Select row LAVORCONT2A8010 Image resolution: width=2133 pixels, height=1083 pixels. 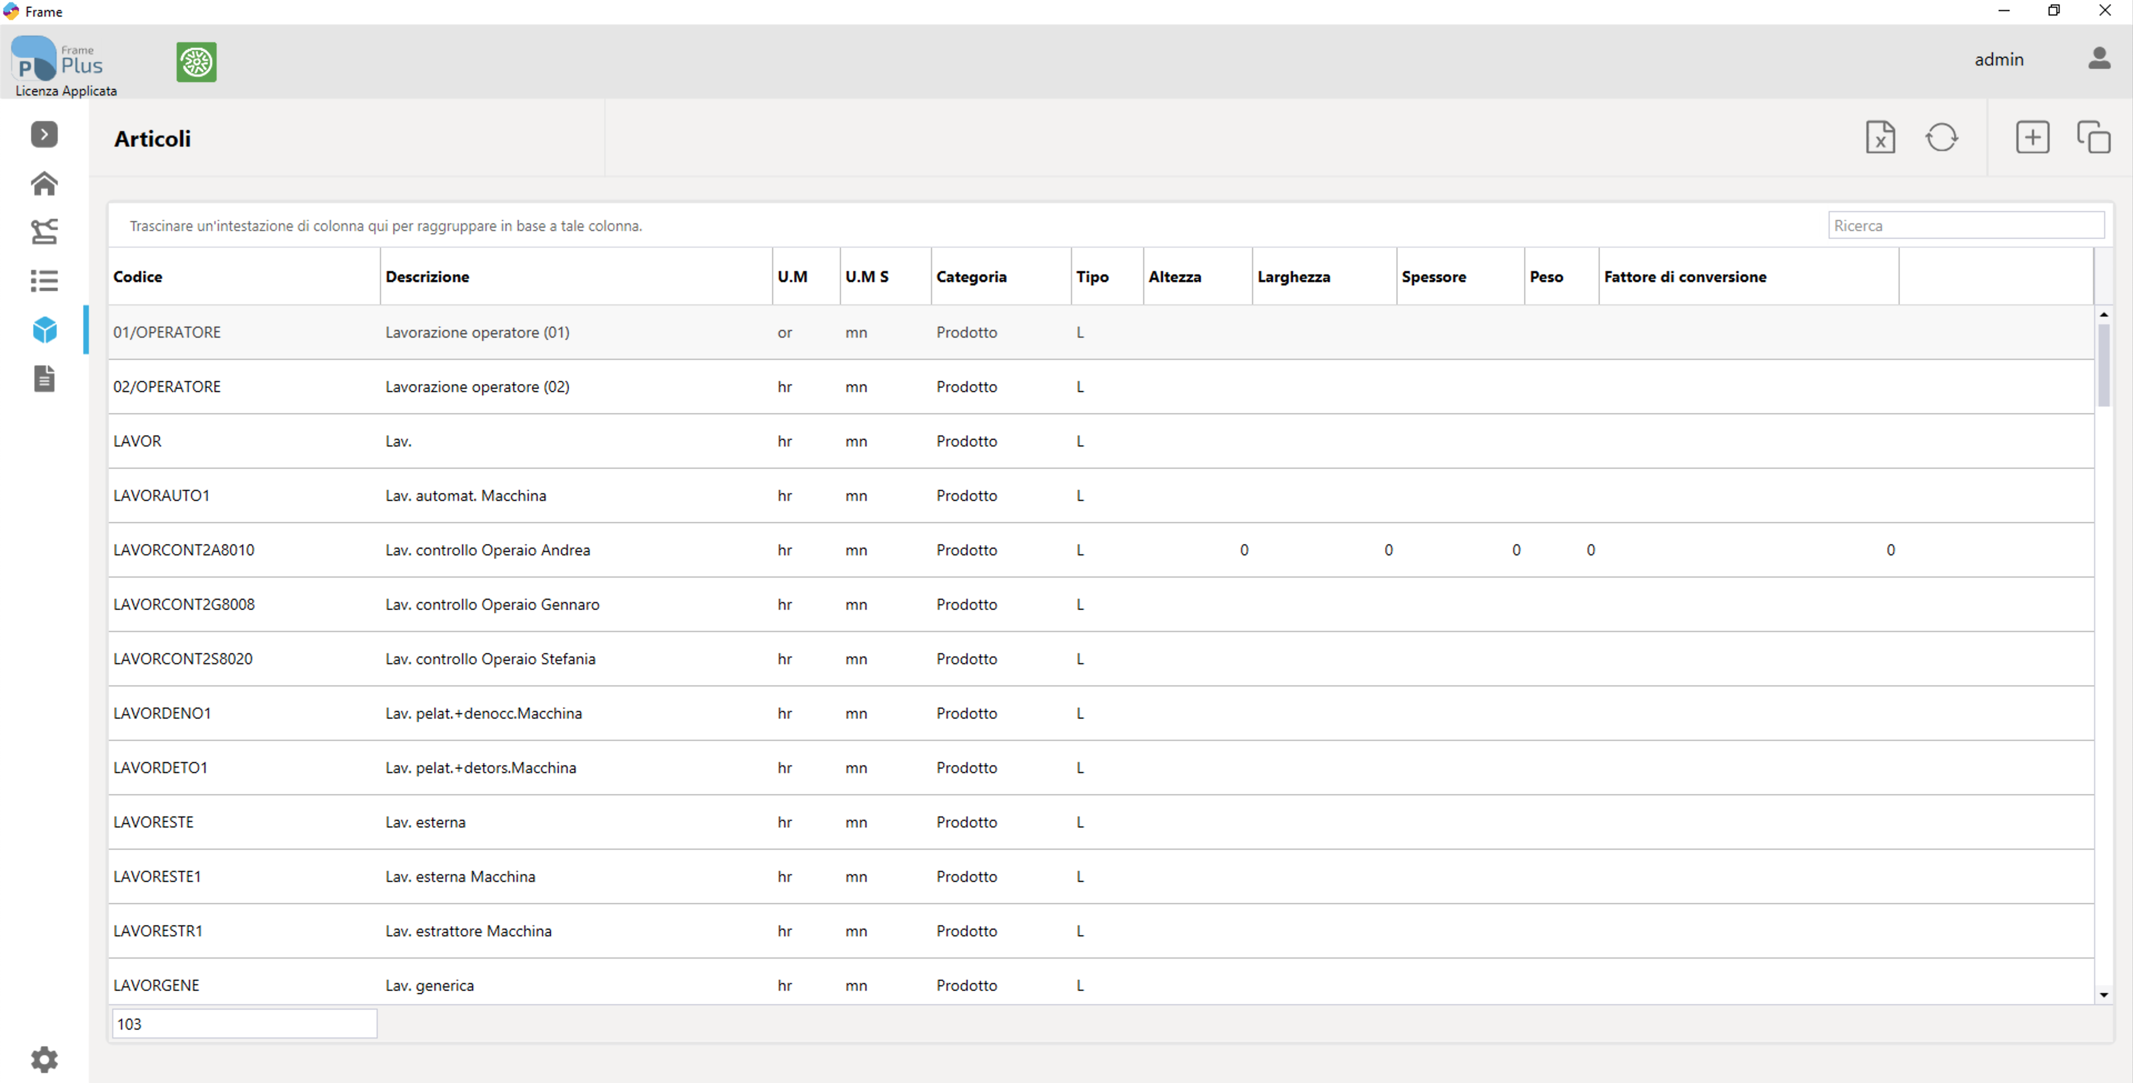point(1100,550)
